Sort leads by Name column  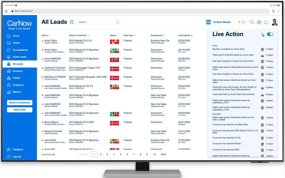pyautogui.click(x=46, y=35)
